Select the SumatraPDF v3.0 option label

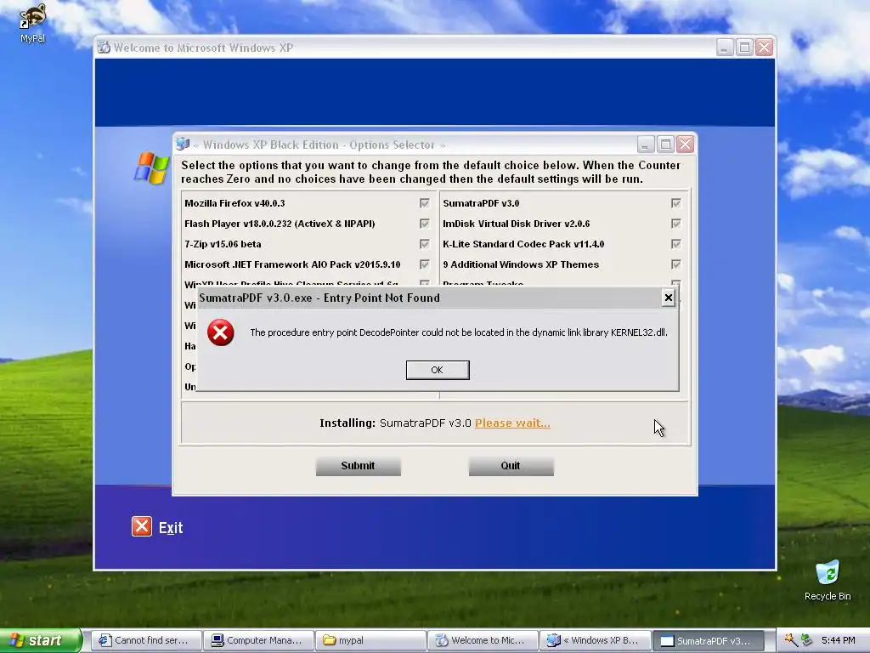pyautogui.click(x=481, y=203)
